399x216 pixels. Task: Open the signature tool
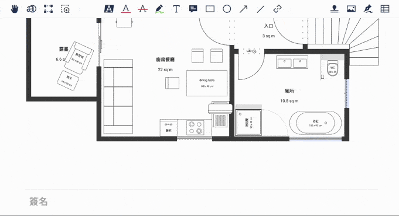click(368, 9)
